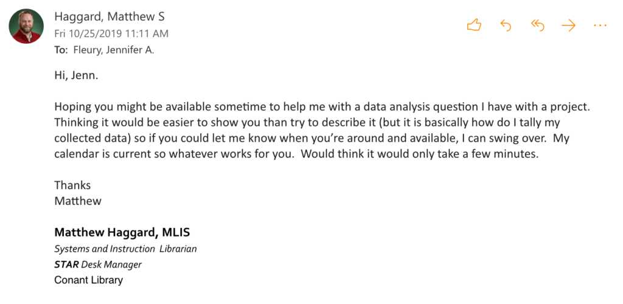
Task: Open sender name Haggard, Matthew S
Action: [x=109, y=17]
